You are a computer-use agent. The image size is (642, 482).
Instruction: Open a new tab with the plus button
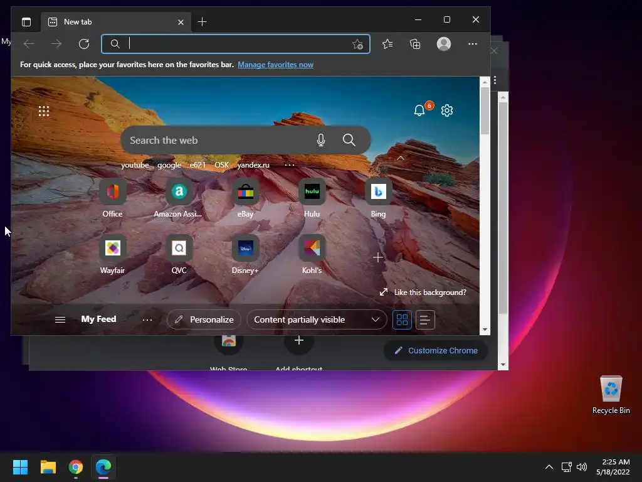point(203,22)
